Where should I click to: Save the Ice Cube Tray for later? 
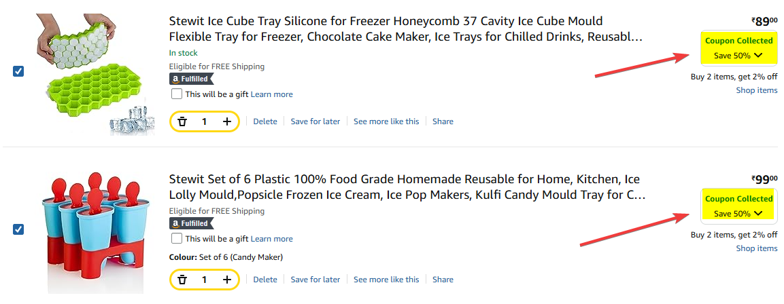pyautogui.click(x=316, y=121)
